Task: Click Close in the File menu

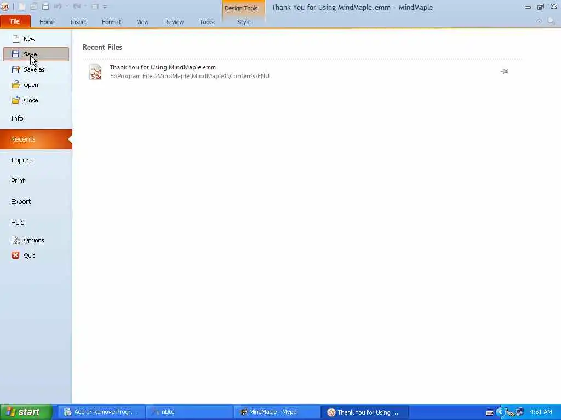Action: click(36, 100)
